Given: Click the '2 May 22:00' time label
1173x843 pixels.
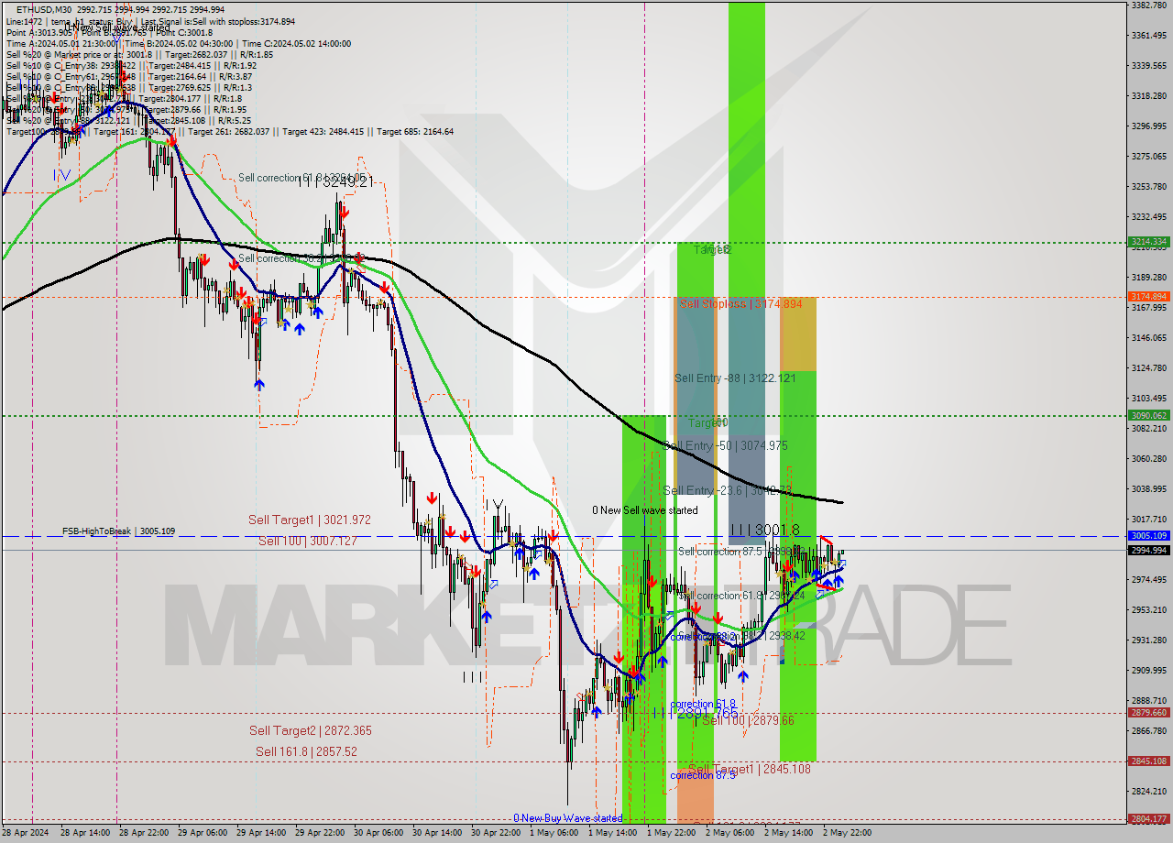Looking at the screenshot, I should [x=846, y=833].
